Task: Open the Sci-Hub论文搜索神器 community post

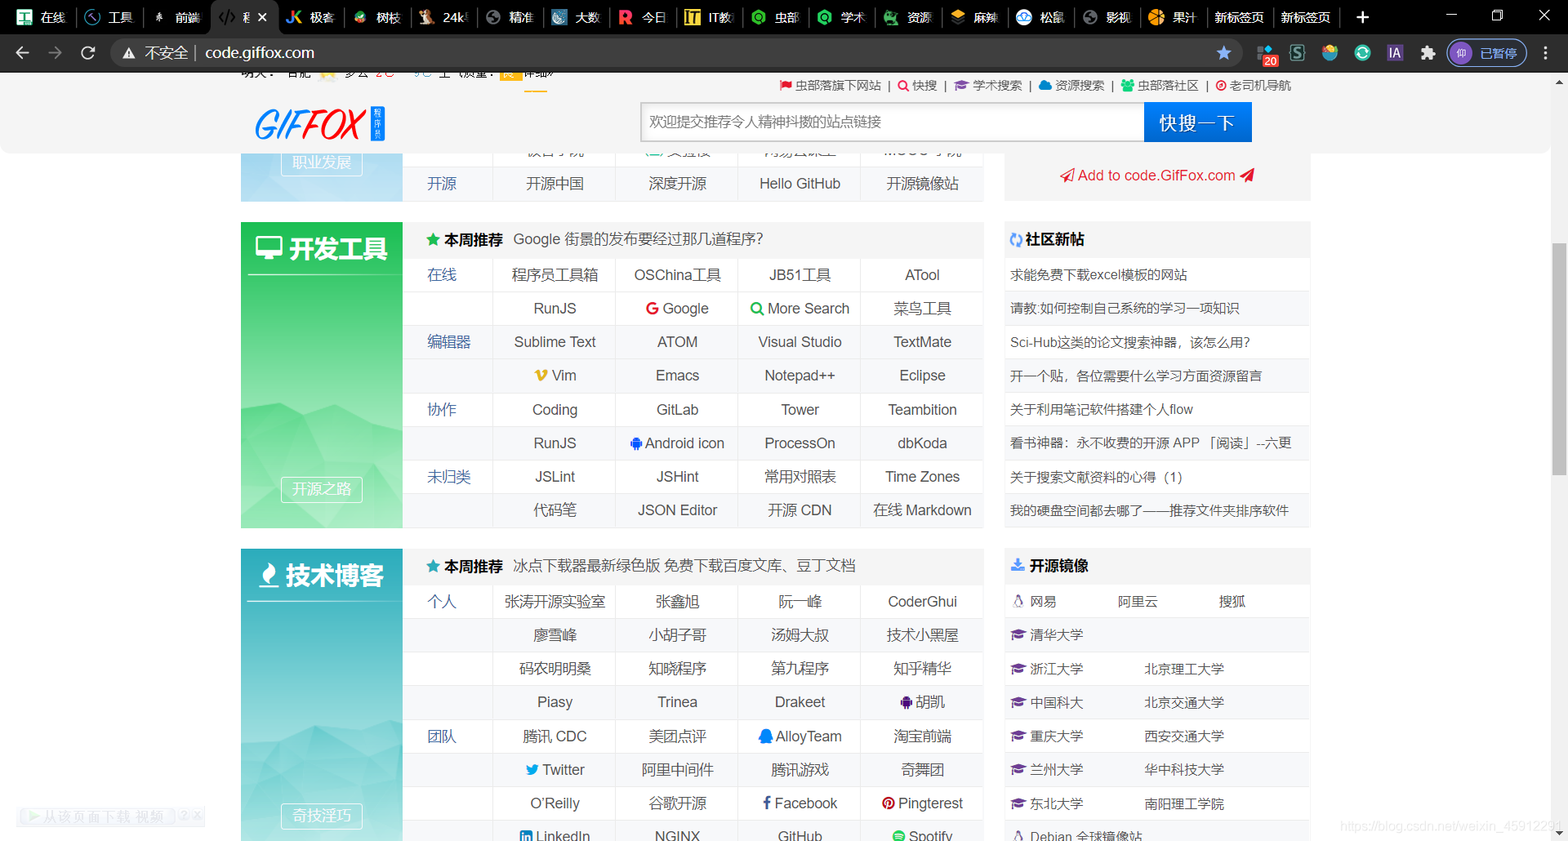Action: point(1129,342)
